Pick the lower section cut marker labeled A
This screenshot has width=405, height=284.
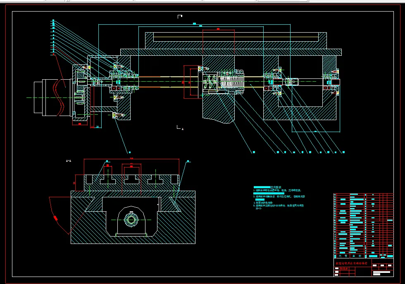tap(180, 128)
